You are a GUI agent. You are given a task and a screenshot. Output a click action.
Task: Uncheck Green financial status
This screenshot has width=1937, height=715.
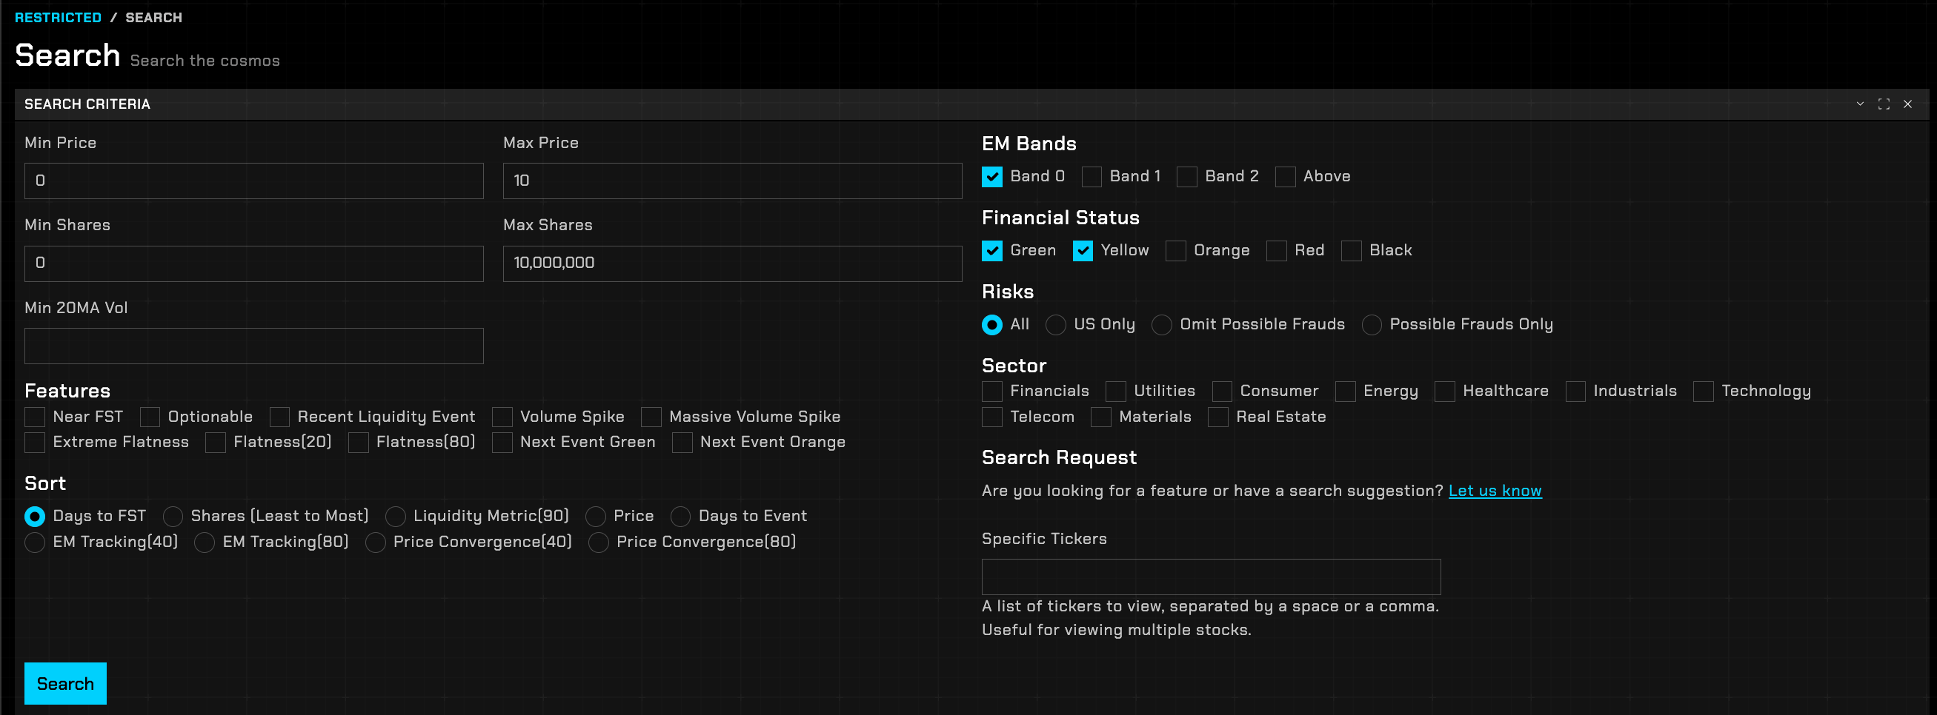pos(991,251)
